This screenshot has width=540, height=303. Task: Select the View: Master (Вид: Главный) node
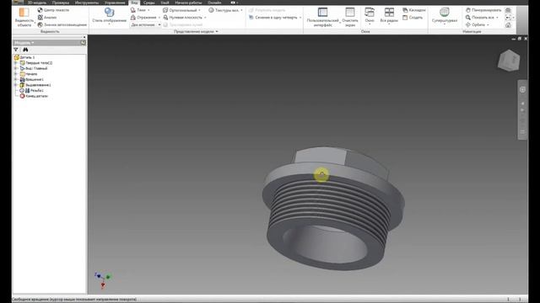pyautogui.click(x=34, y=68)
